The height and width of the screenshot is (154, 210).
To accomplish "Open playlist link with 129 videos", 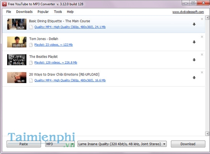I will coord(56,63).
